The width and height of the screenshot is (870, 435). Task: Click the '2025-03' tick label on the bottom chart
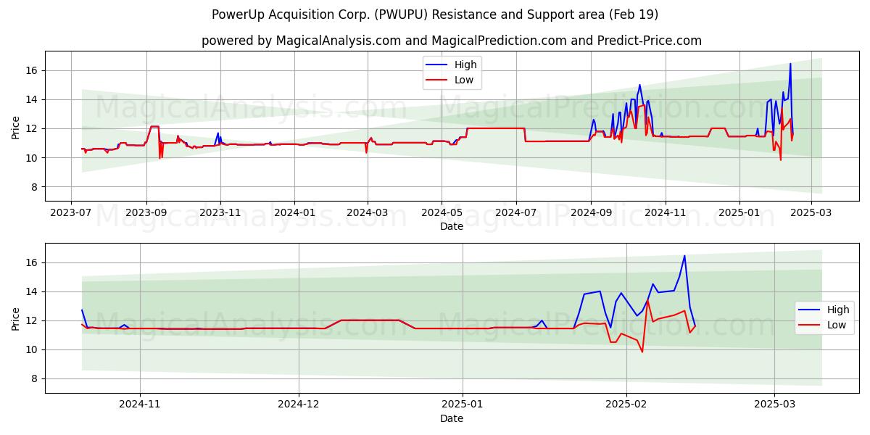[x=775, y=405]
